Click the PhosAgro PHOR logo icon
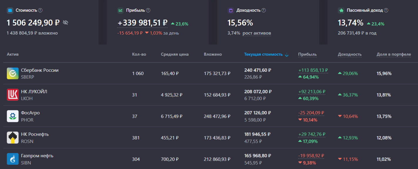 click(13, 116)
